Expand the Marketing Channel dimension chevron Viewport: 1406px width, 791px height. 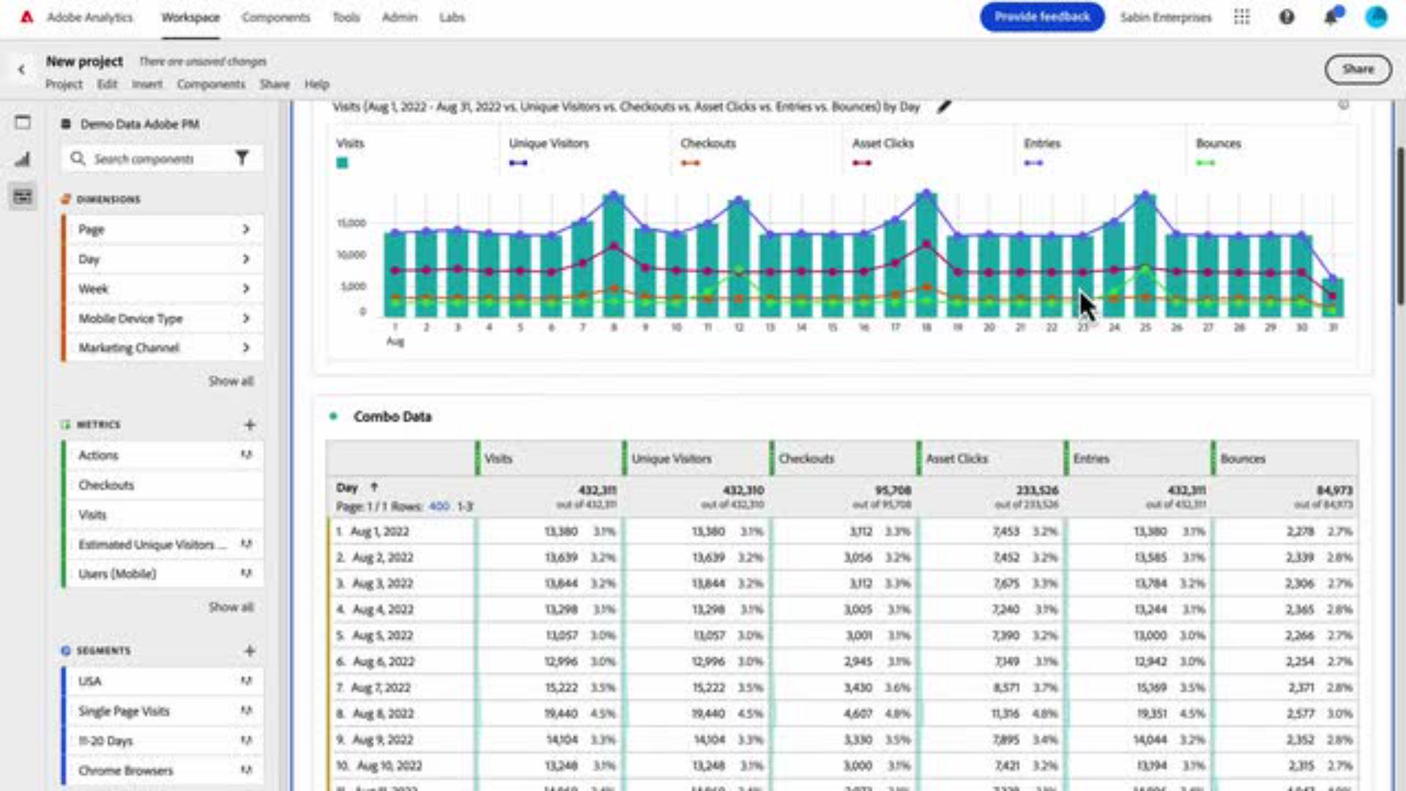pos(246,348)
